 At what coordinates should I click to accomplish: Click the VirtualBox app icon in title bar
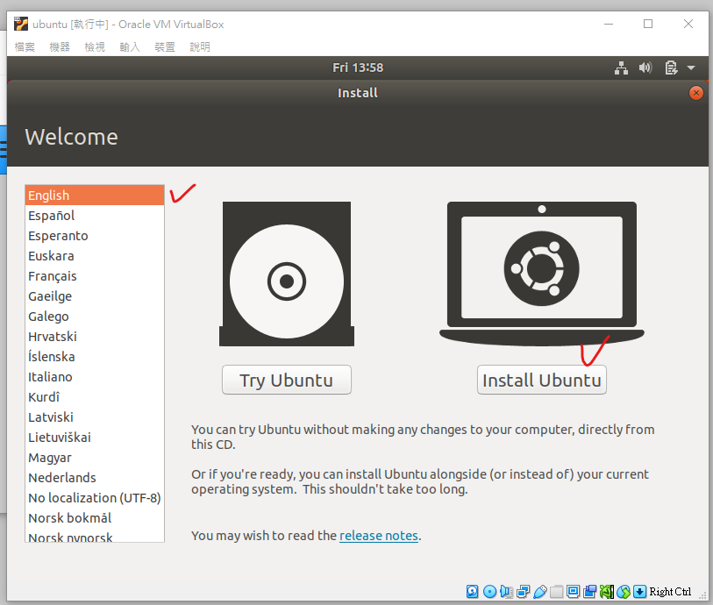[21, 24]
